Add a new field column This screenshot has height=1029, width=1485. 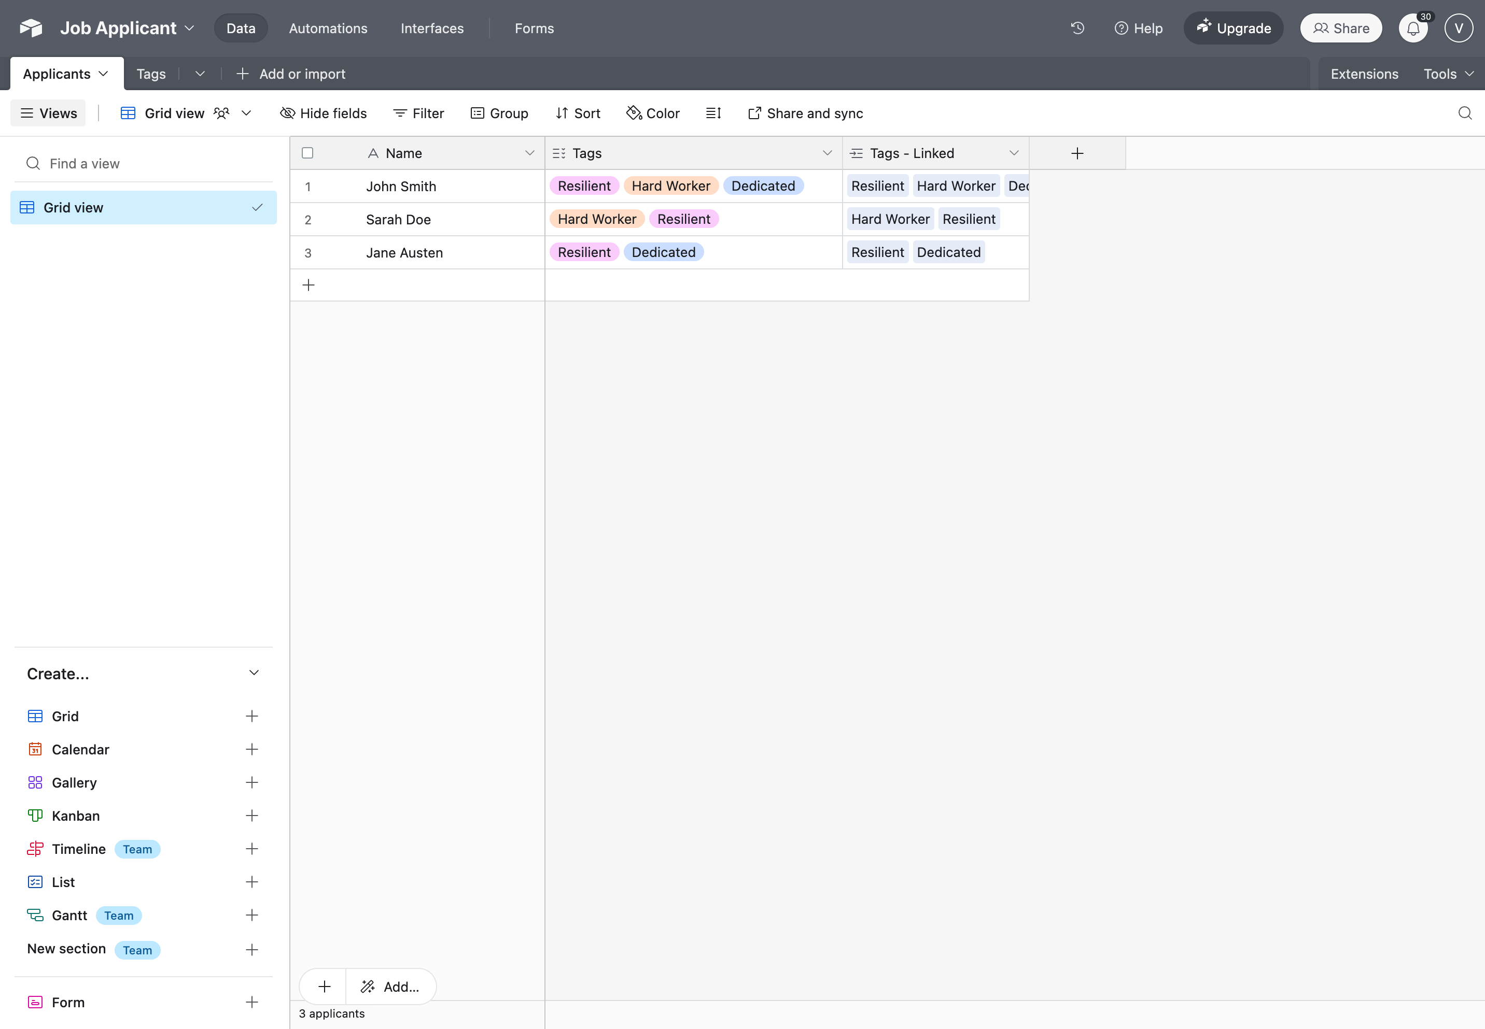click(1076, 153)
